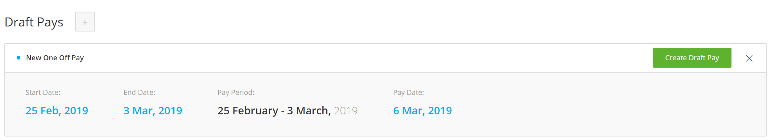Click '6 Mar' in pay date value
Screen dimensions: 771x140
tap(409, 111)
